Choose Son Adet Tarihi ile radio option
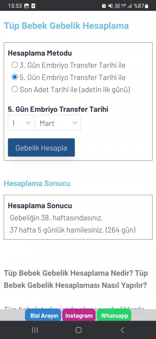 point(15,89)
